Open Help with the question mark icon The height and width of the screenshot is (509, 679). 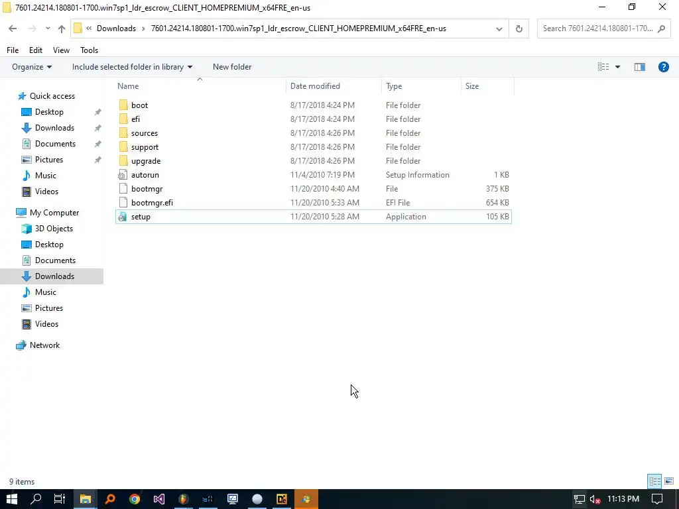coord(663,67)
